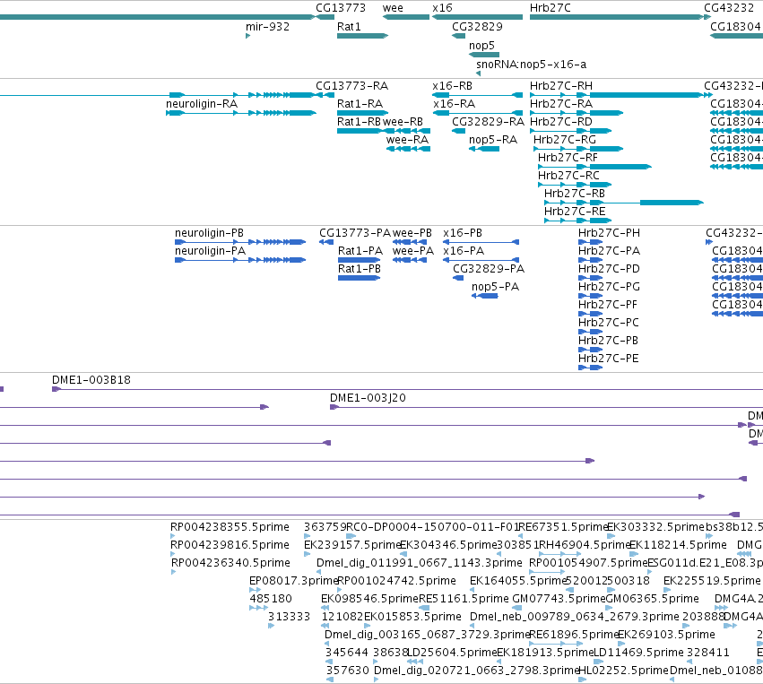Click the Rat1 gene bar glyph
Viewport: 763px width, 684px height.
click(x=362, y=36)
